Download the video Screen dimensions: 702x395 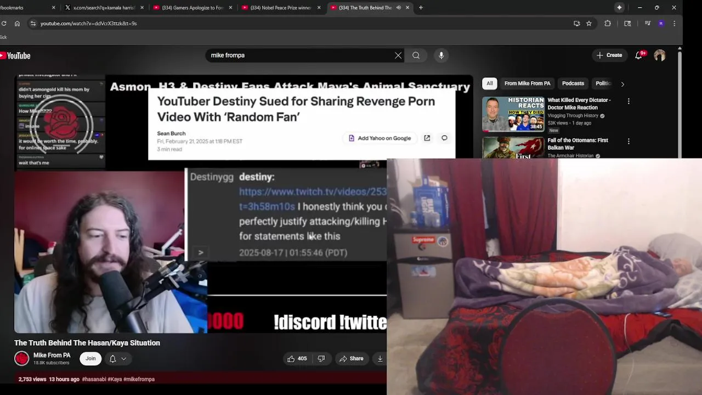tap(380, 359)
